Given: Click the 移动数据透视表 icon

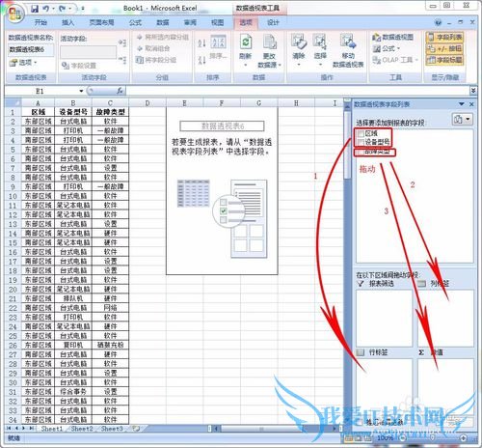Looking at the screenshot, I should click(x=348, y=42).
